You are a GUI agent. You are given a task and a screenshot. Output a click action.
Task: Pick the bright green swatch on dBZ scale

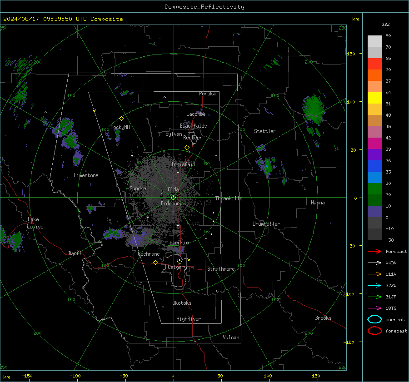click(x=374, y=189)
